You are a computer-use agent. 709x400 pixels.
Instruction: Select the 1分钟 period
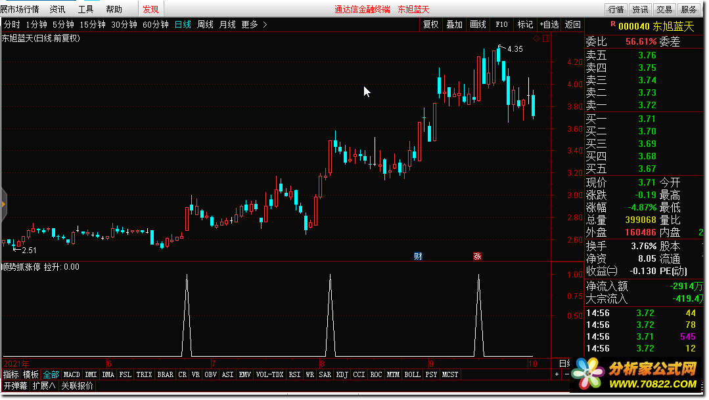[x=36, y=24]
